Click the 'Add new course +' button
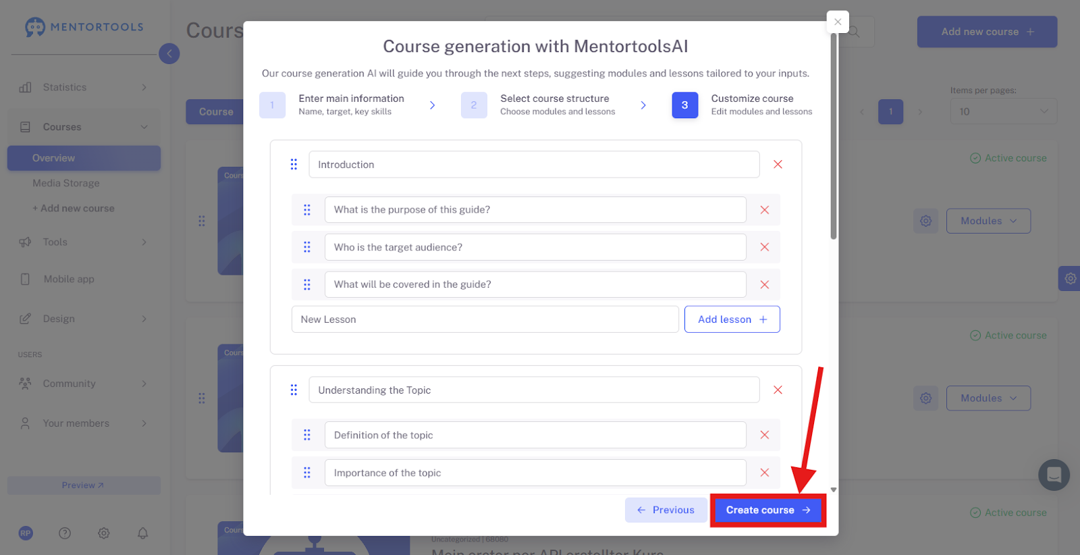Image resolution: width=1080 pixels, height=555 pixels. (x=987, y=32)
